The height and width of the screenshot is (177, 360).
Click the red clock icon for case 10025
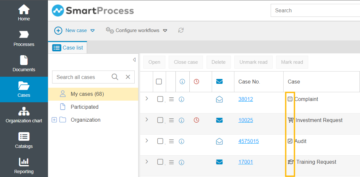pyautogui.click(x=197, y=120)
